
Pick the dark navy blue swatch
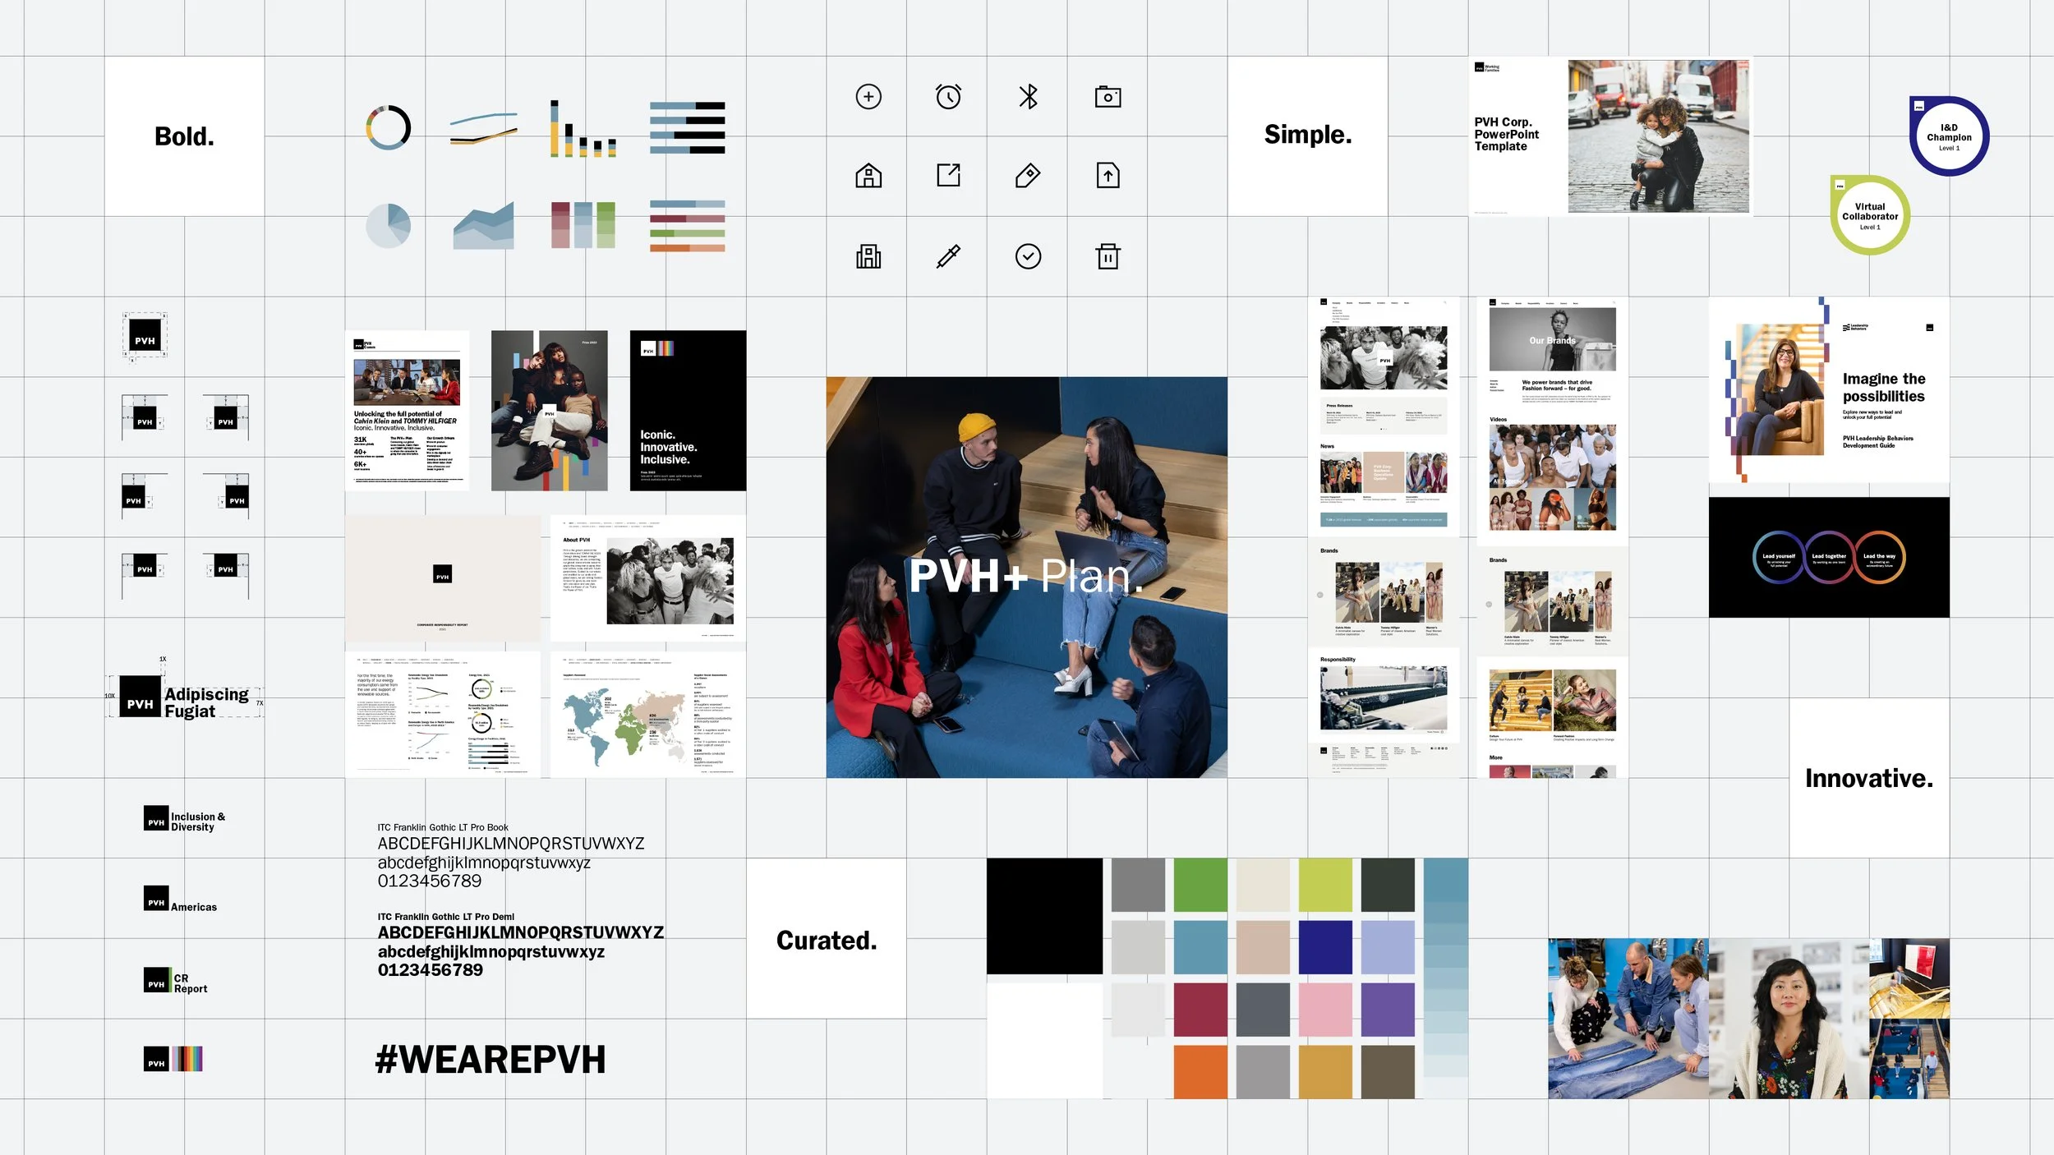click(x=1325, y=948)
